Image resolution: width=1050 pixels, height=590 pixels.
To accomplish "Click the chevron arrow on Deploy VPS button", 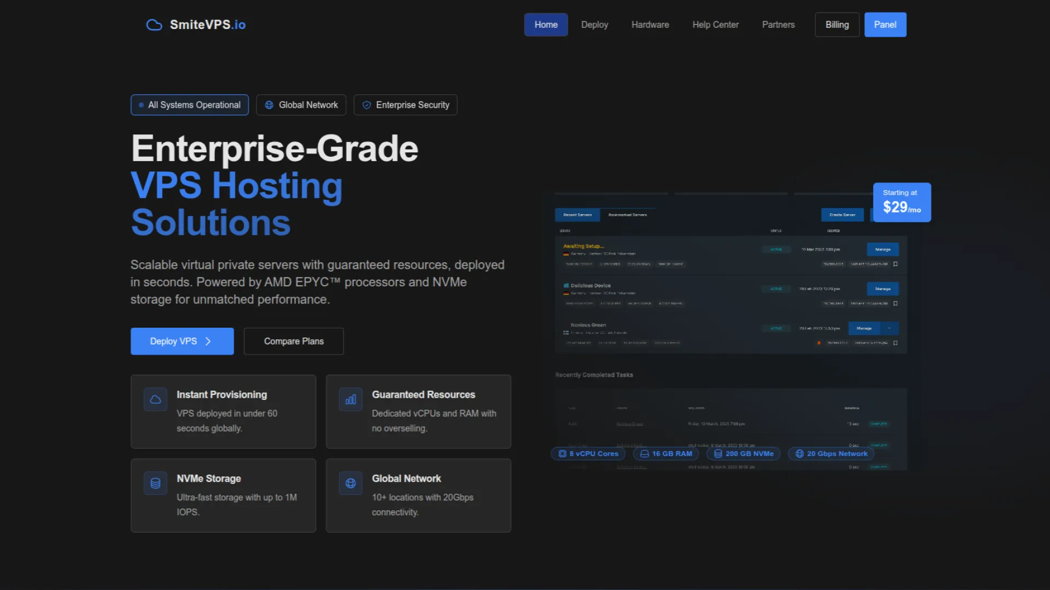I will coord(208,341).
